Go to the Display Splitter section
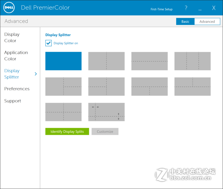This screenshot has height=189, width=223. [12, 74]
